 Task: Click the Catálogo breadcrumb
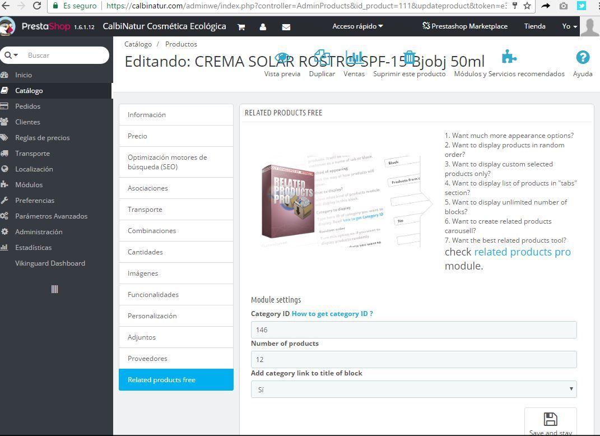click(138, 44)
